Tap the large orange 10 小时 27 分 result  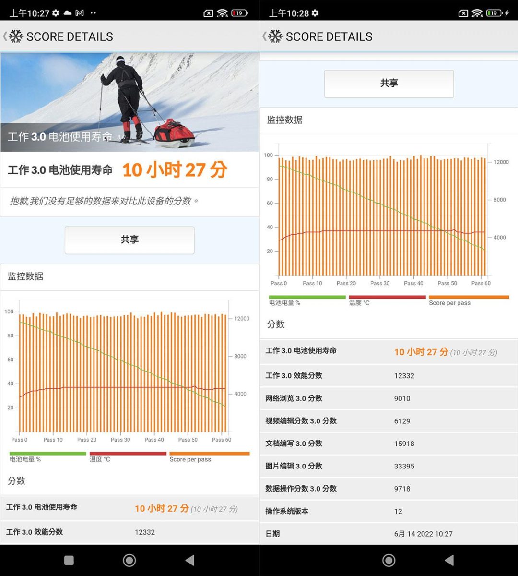(175, 170)
